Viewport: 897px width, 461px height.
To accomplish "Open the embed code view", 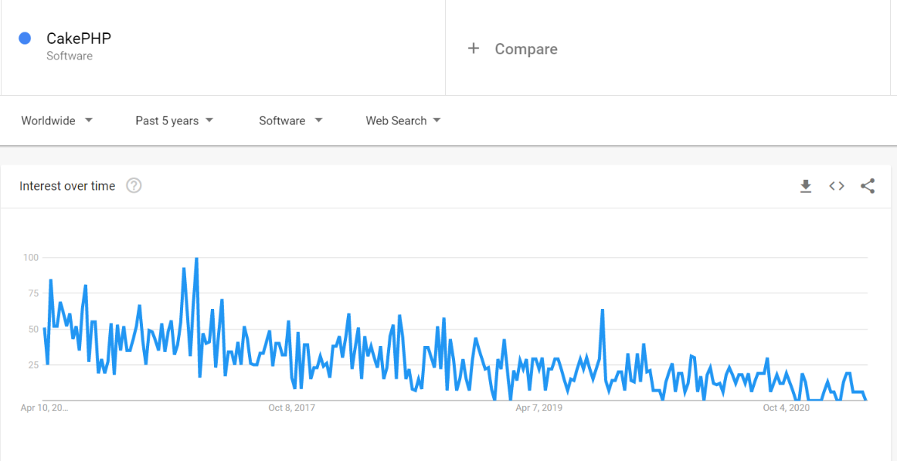I will (x=837, y=186).
